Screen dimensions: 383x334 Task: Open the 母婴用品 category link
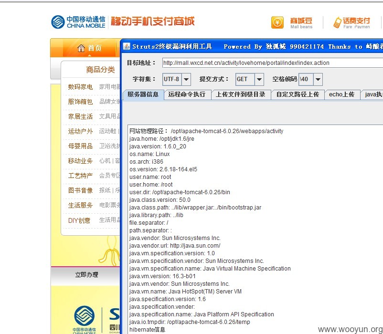click(x=80, y=146)
